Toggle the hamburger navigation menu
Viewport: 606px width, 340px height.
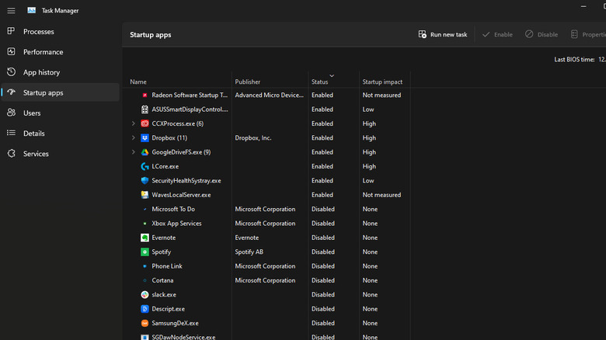10,11
